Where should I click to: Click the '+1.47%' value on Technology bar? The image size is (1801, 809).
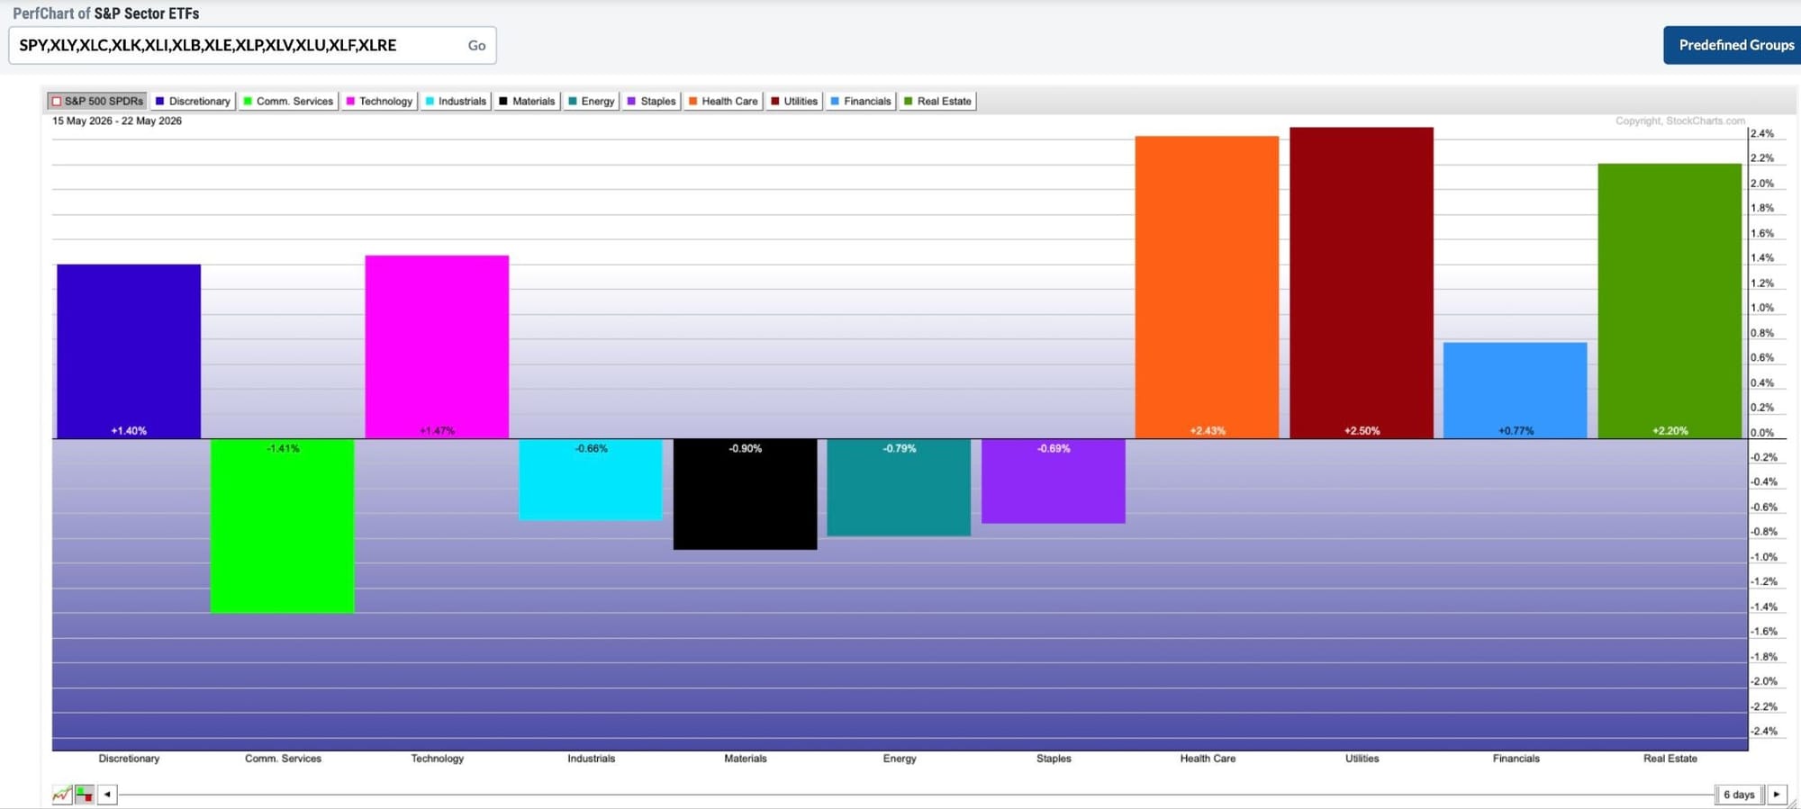[x=437, y=431]
